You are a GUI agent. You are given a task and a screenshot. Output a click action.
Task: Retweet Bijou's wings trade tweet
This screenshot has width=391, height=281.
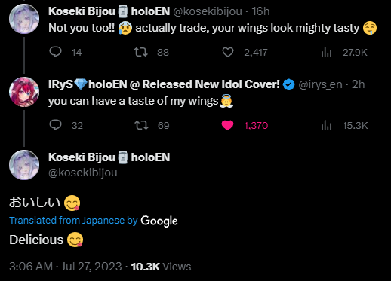tap(140, 52)
